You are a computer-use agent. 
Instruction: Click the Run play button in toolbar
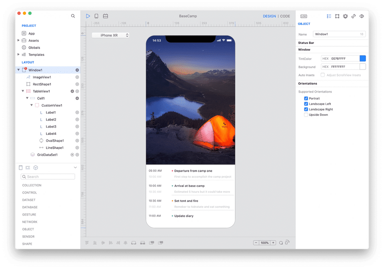(x=88, y=16)
